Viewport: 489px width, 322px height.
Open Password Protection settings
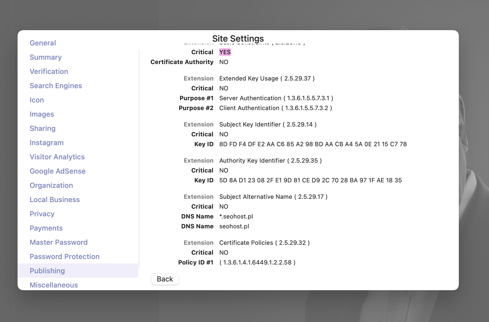pyautogui.click(x=64, y=257)
